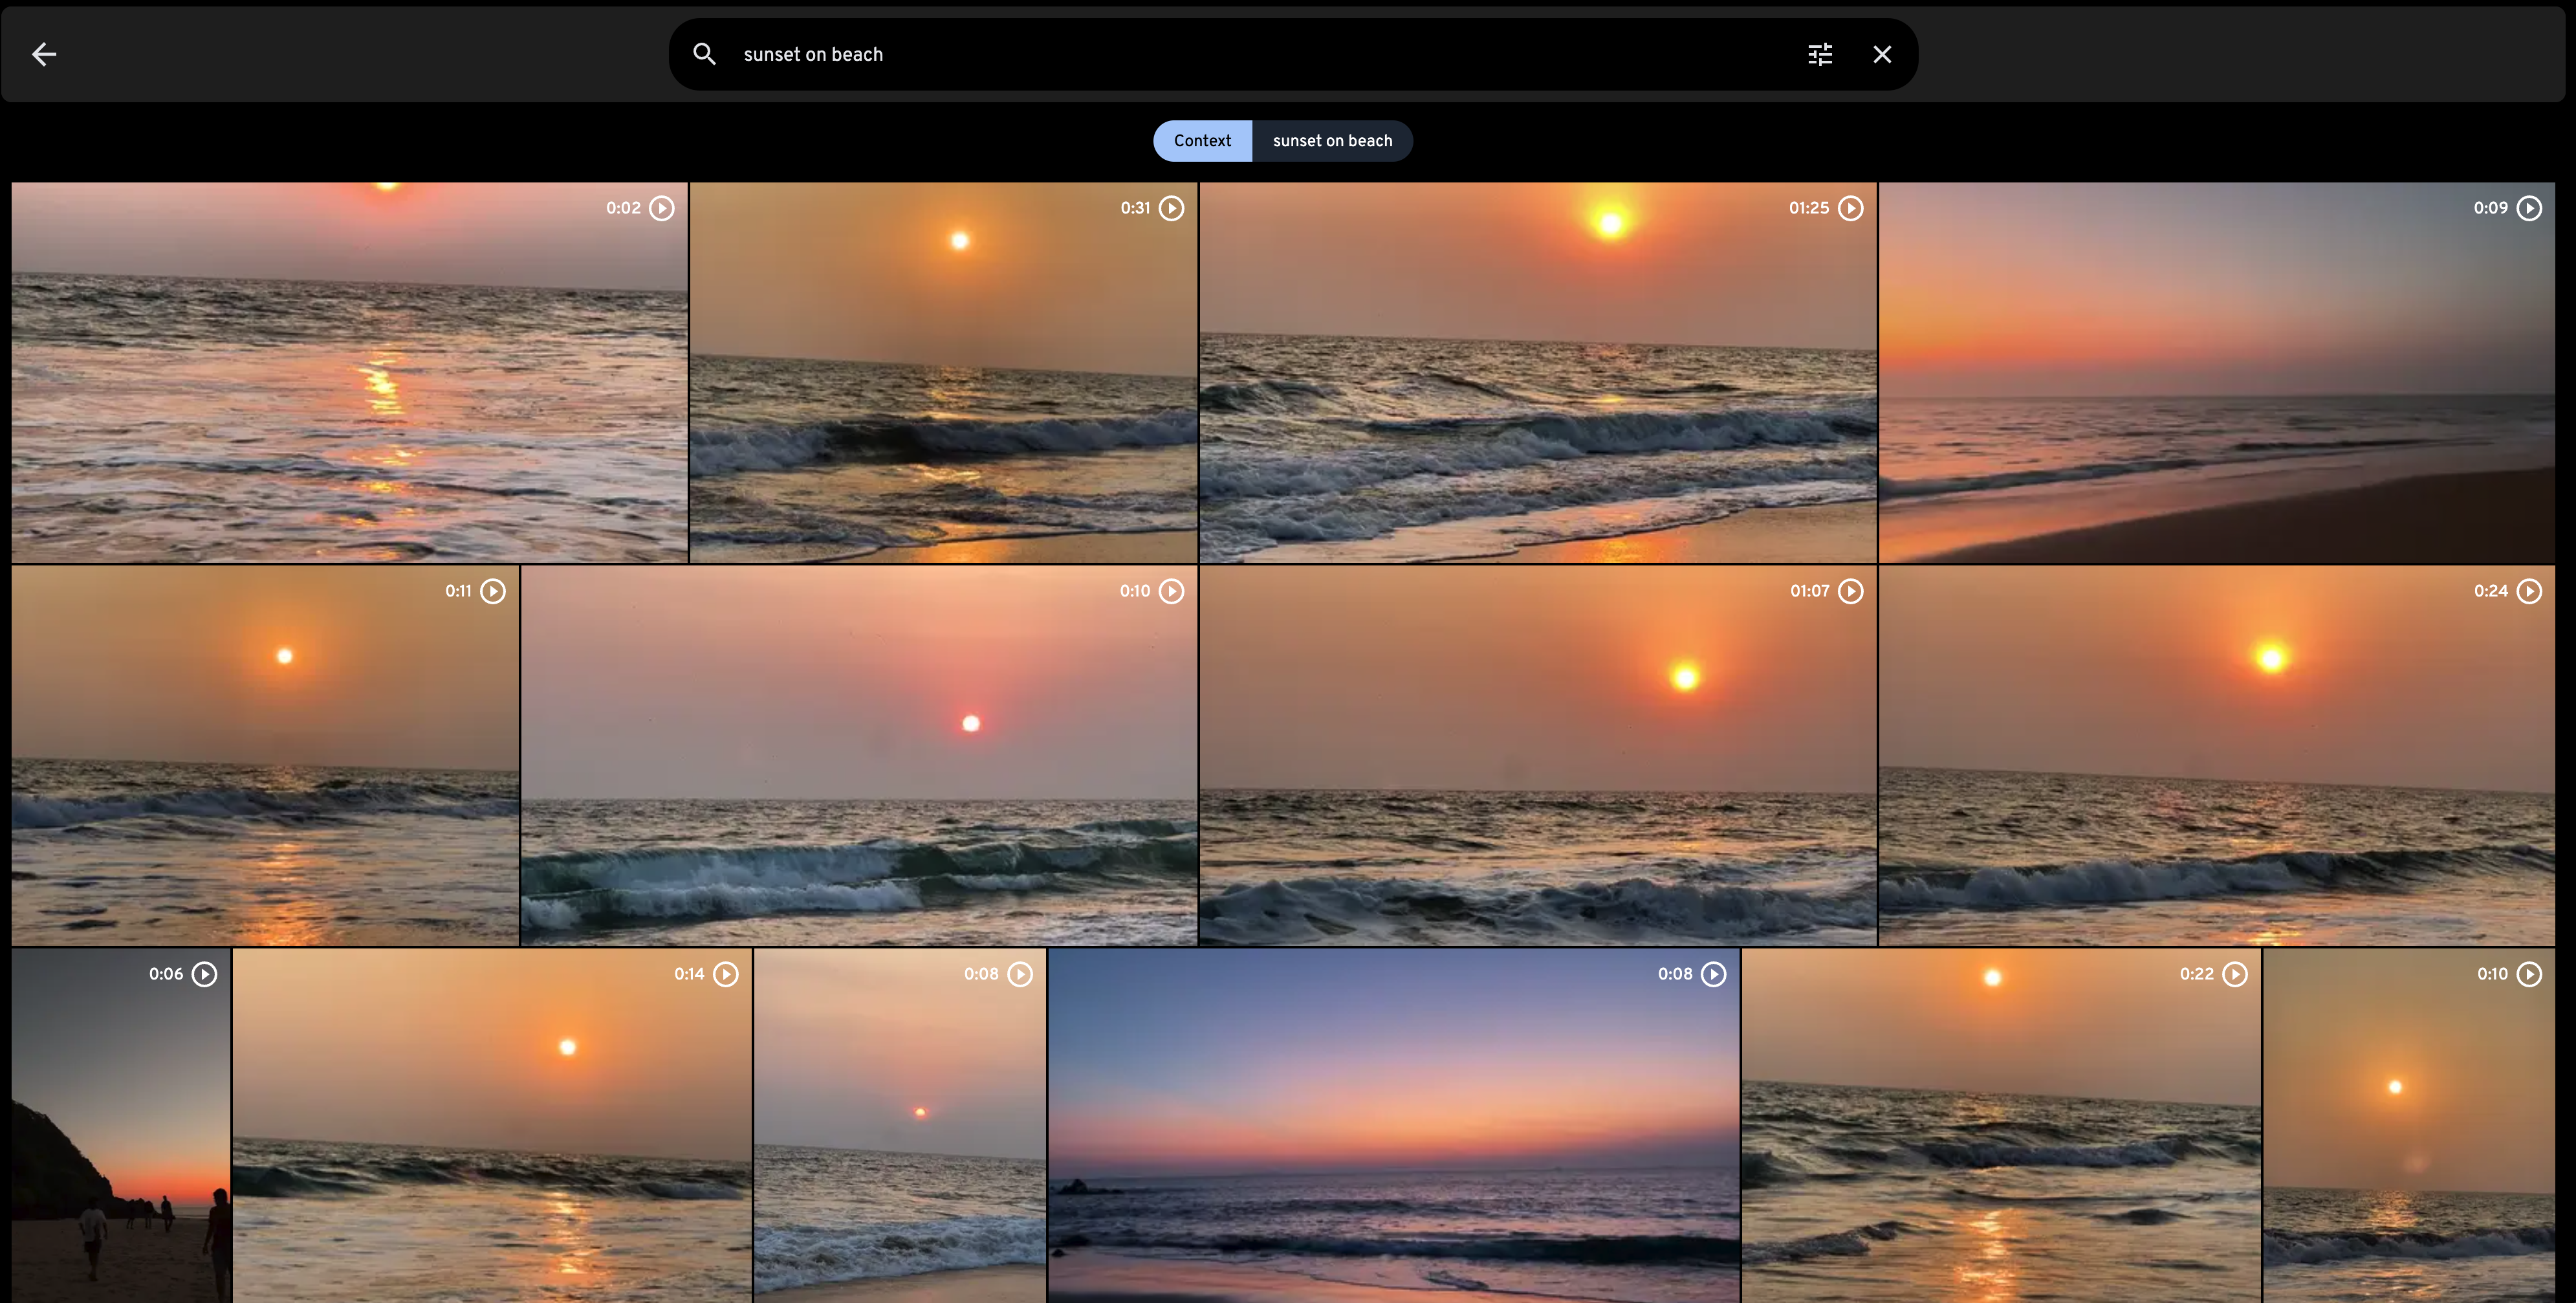This screenshot has width=2576, height=1303.
Task: Open the 0:06 beach silhouette thumbnail
Action: 121,1126
